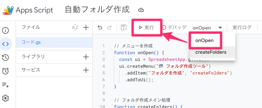Image resolution: width=262 pixels, height=108 pixels.
Task: Add a new file with plus icon
Action: click(x=86, y=28)
